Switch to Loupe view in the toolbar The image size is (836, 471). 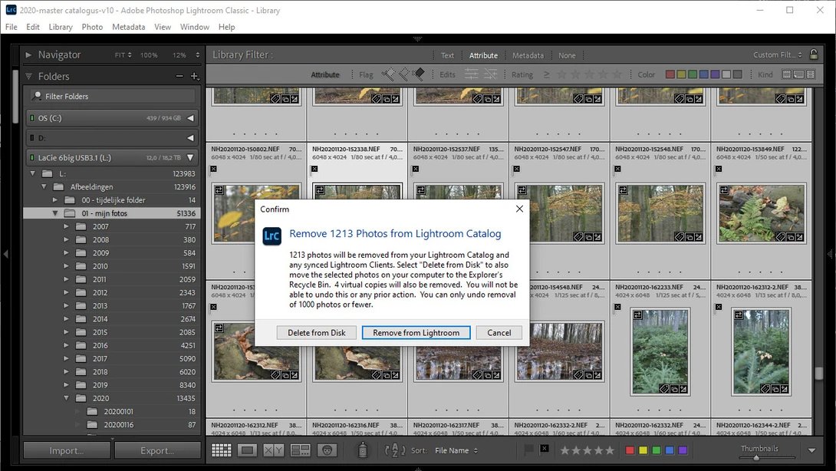(247, 450)
